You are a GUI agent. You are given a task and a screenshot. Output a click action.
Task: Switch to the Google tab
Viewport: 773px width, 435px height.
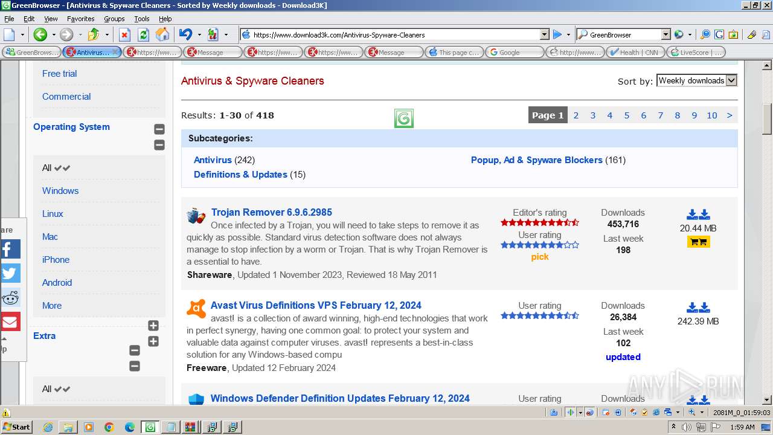515,53
